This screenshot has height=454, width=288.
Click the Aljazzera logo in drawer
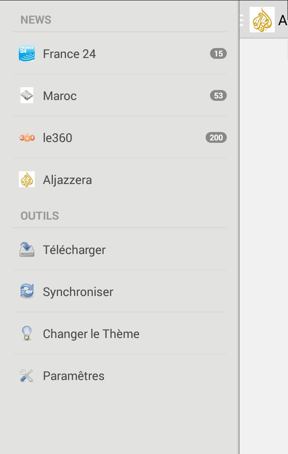pyautogui.click(x=27, y=180)
